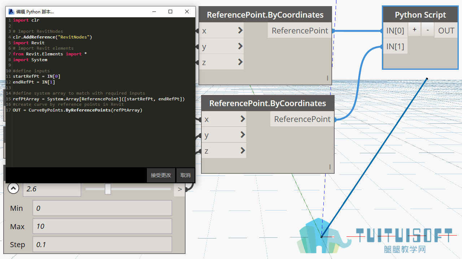Close the Python script editor window
The image size is (462, 259).
tap(187, 12)
